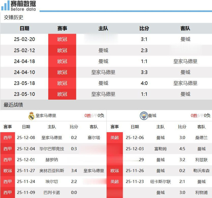Click the team 毕尔巴鄂竞技
This screenshot has height=198, width=212.
click(52, 149)
